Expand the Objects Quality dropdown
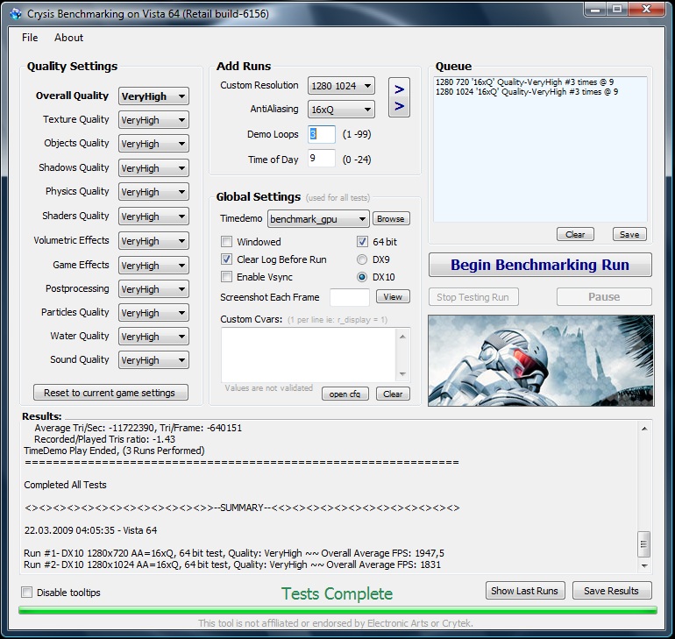 point(153,144)
